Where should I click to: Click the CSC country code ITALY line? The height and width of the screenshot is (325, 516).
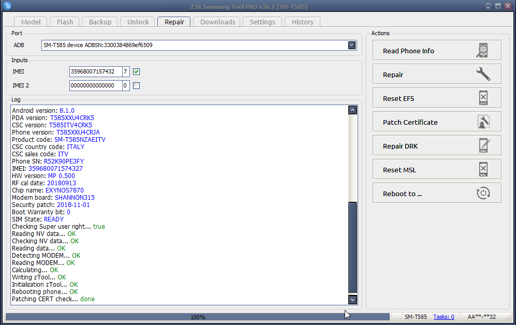48,146
